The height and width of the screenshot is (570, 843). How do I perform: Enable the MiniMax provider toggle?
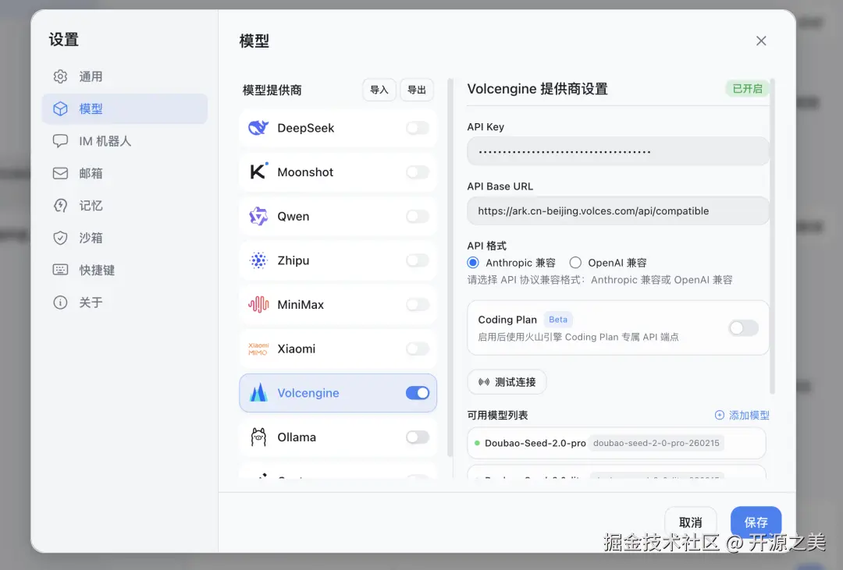click(x=418, y=305)
